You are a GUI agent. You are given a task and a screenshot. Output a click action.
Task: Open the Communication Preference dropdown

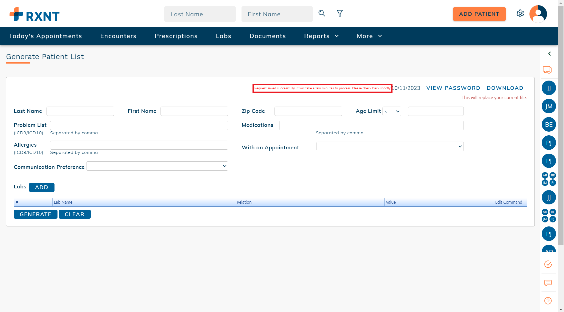tap(157, 166)
